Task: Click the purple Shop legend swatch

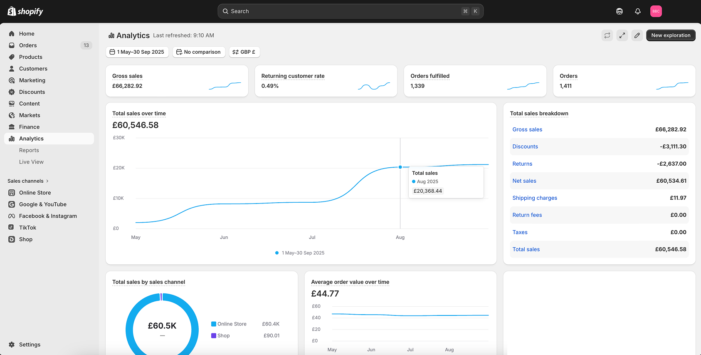Action: click(x=214, y=335)
